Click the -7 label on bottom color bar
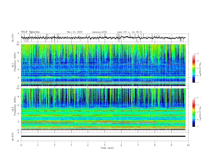Screen dimensions: 212x163 click(197, 127)
